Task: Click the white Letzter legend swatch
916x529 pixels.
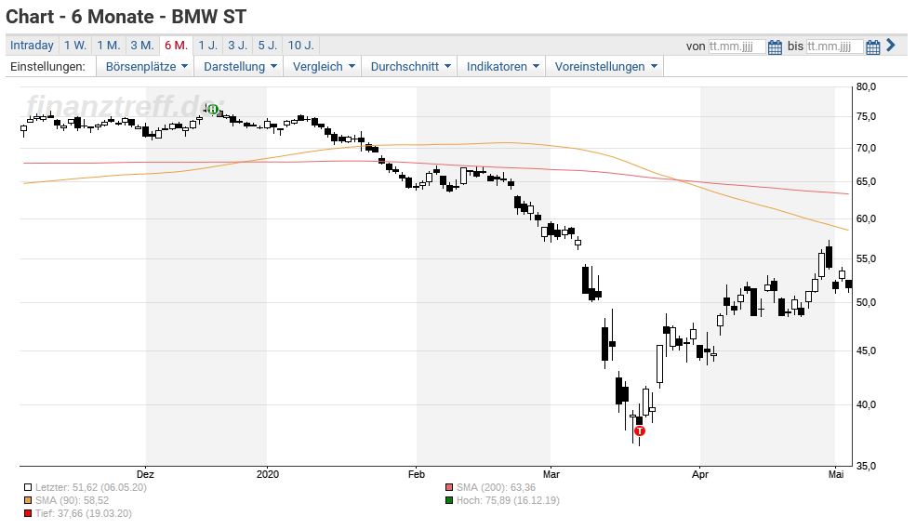Action: tap(28, 487)
